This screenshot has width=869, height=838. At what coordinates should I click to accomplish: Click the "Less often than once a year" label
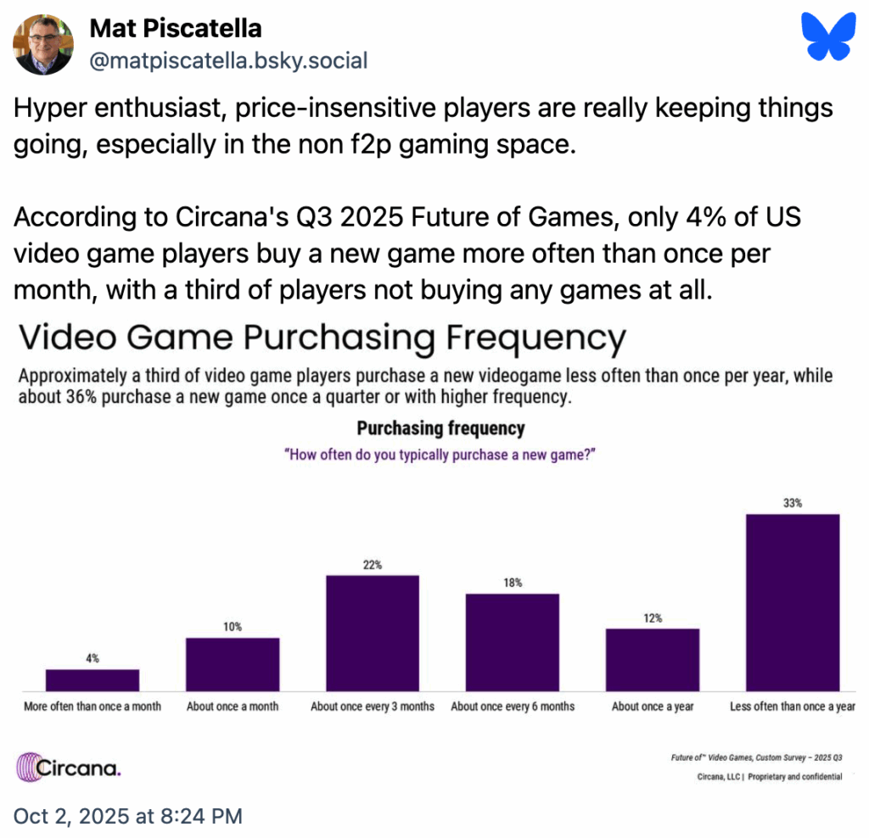coord(793,707)
